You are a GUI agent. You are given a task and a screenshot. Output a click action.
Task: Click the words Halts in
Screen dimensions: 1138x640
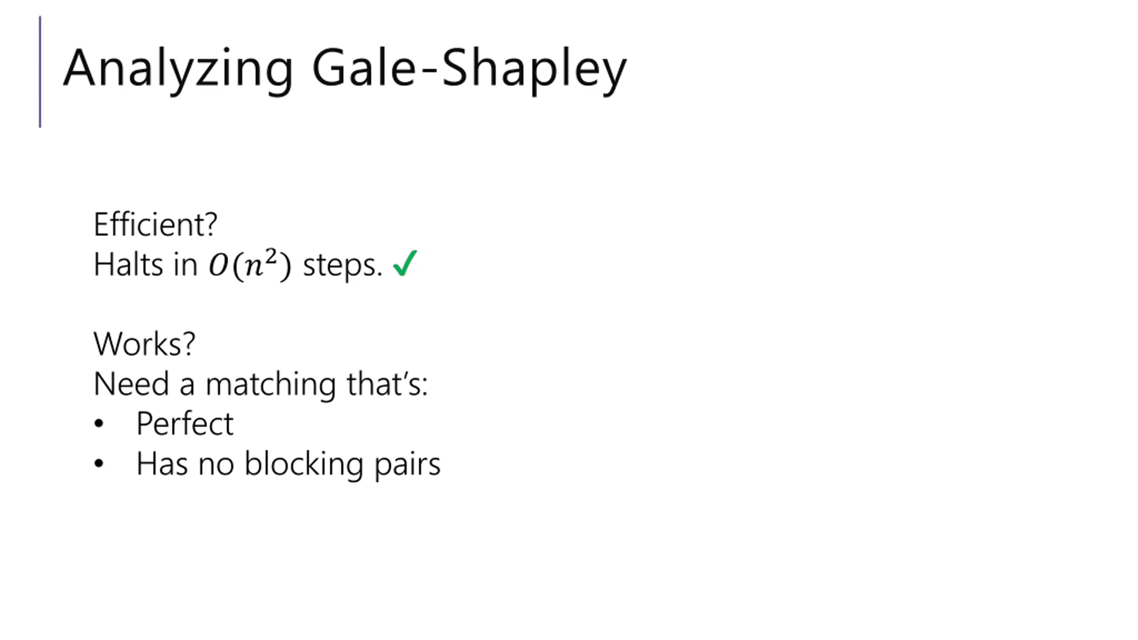click(x=145, y=265)
